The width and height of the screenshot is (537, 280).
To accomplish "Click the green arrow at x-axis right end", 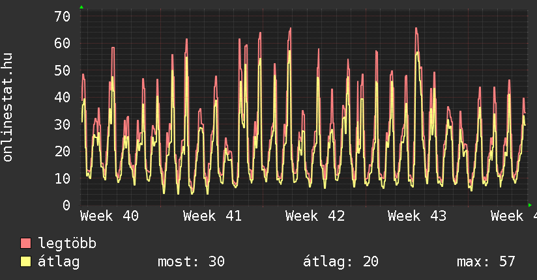I will (x=530, y=205).
